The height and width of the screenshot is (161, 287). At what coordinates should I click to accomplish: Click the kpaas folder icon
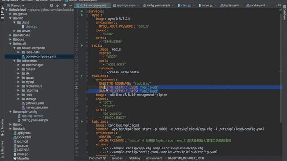(x=23, y=78)
